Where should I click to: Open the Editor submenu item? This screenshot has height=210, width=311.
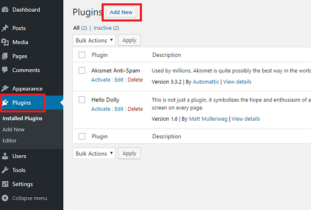pos(10,140)
